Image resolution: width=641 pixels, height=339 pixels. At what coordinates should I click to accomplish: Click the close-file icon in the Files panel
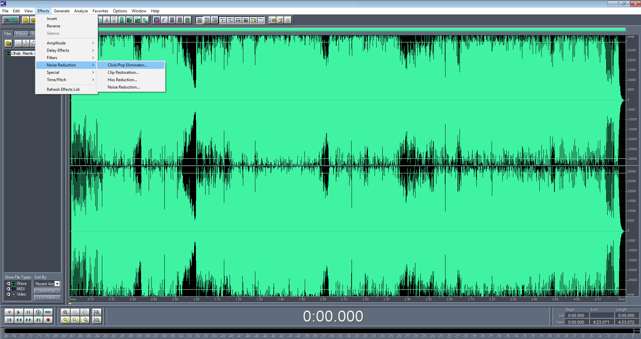18,43
